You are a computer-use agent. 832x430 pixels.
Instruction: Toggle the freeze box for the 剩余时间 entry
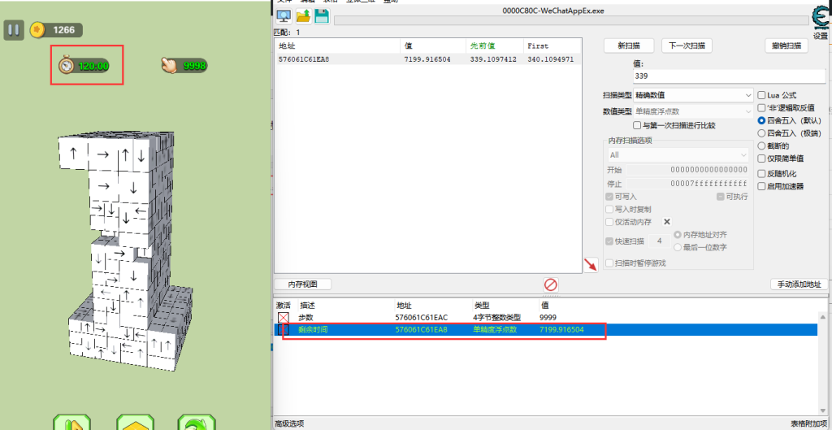(284, 330)
